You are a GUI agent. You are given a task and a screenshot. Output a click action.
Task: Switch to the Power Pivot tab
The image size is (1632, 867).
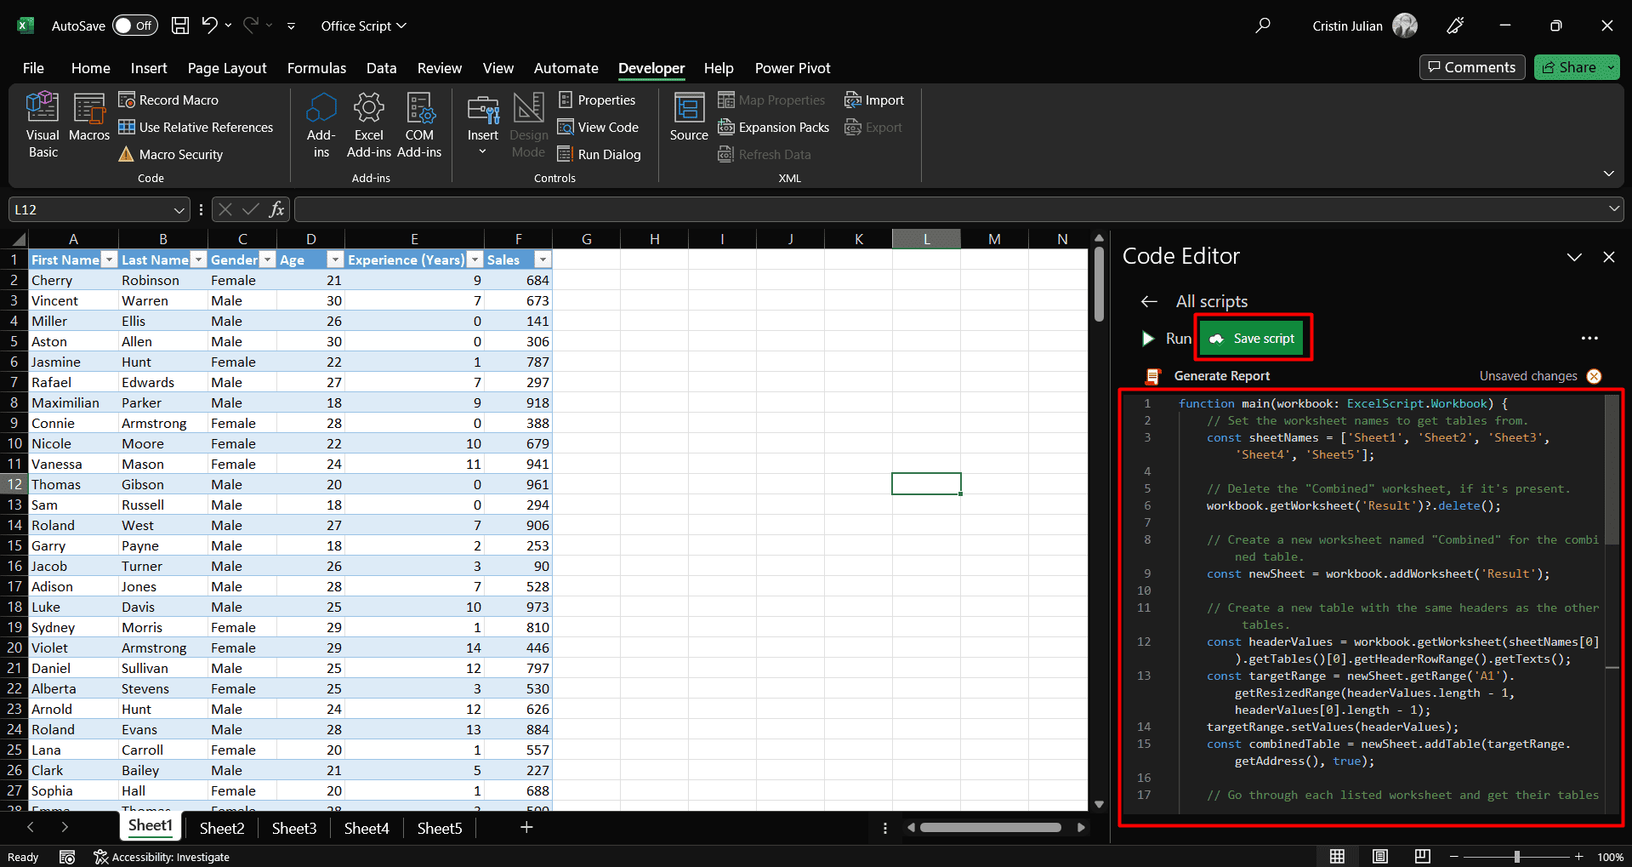tap(791, 68)
